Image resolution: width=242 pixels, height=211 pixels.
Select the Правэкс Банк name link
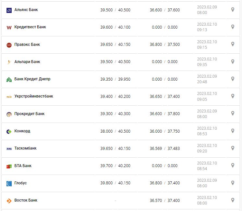pyautogui.click(x=27, y=45)
